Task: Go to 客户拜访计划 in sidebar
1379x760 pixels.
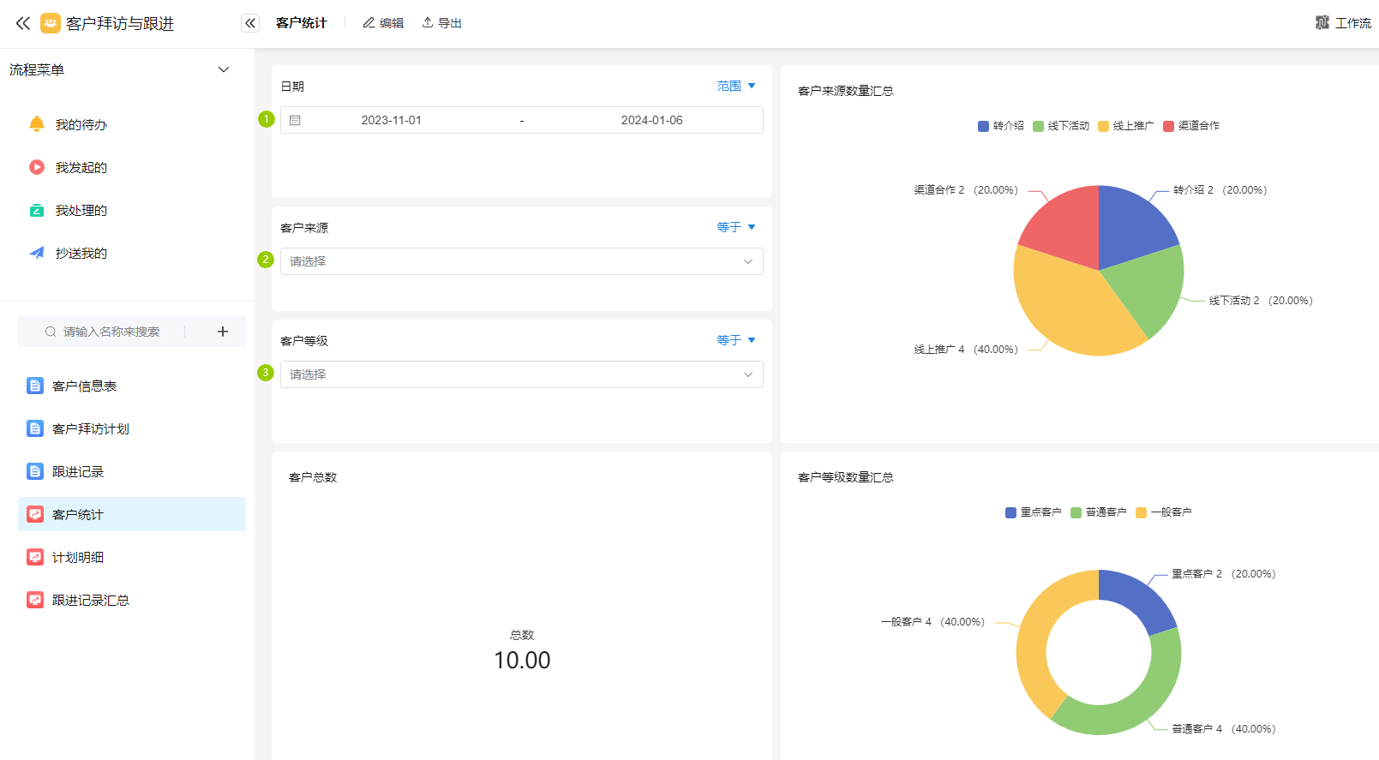Action: coord(131,428)
